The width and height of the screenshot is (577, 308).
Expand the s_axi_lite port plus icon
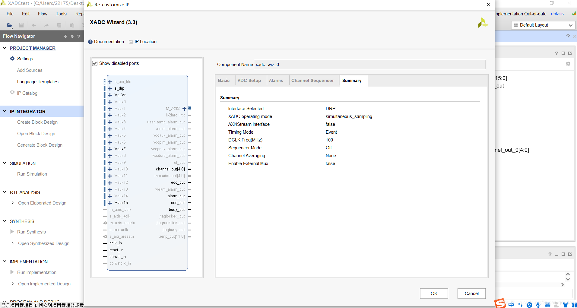click(x=110, y=82)
